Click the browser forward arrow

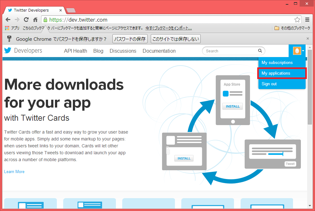tap(17, 20)
